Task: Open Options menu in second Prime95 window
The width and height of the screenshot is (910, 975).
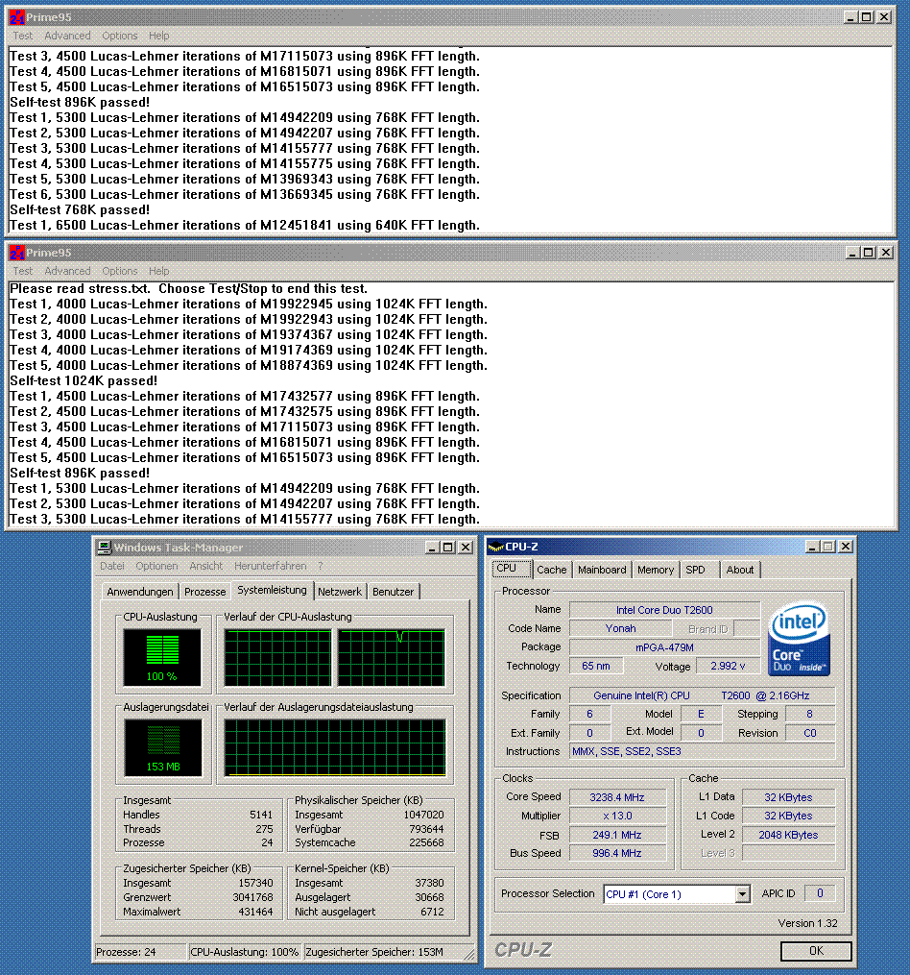Action: coord(119,271)
